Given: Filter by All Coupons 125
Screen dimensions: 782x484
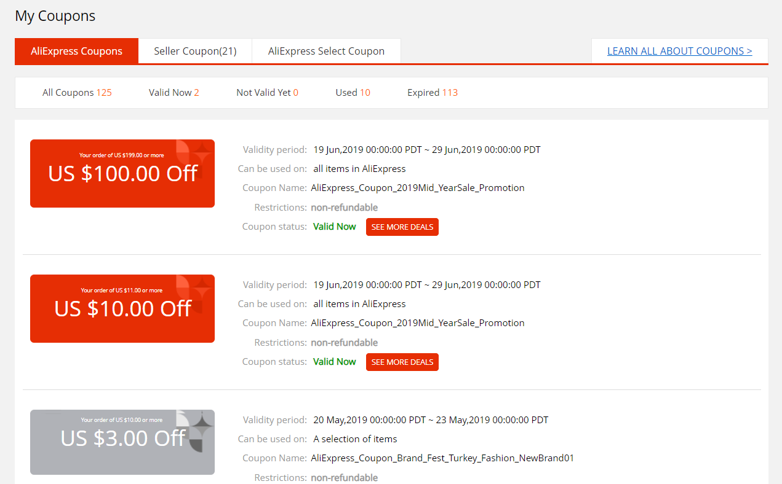Looking at the screenshot, I should point(77,93).
